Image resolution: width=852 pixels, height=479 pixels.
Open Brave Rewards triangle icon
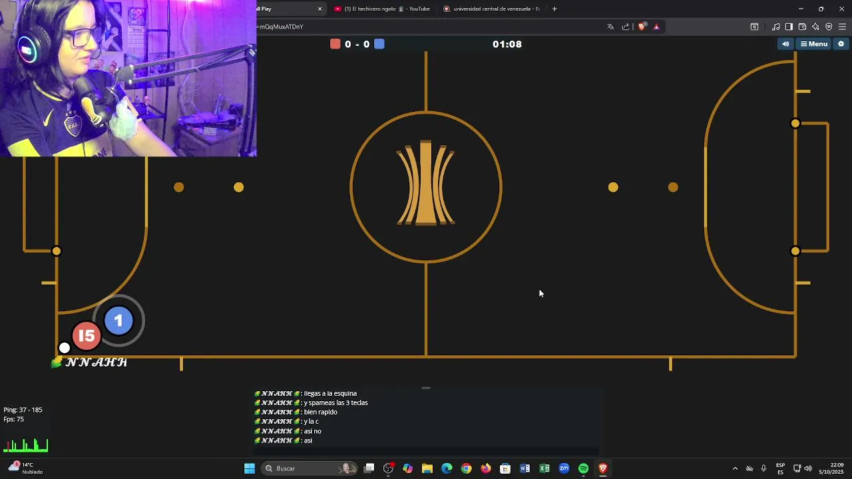click(x=656, y=27)
